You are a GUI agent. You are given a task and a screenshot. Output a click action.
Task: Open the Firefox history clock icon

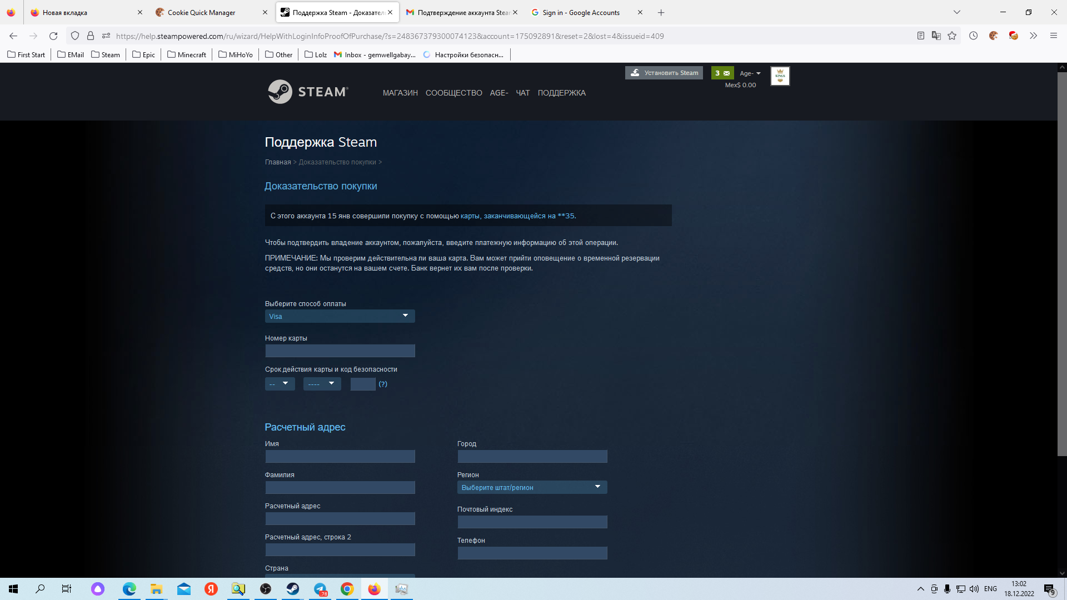[x=973, y=36]
